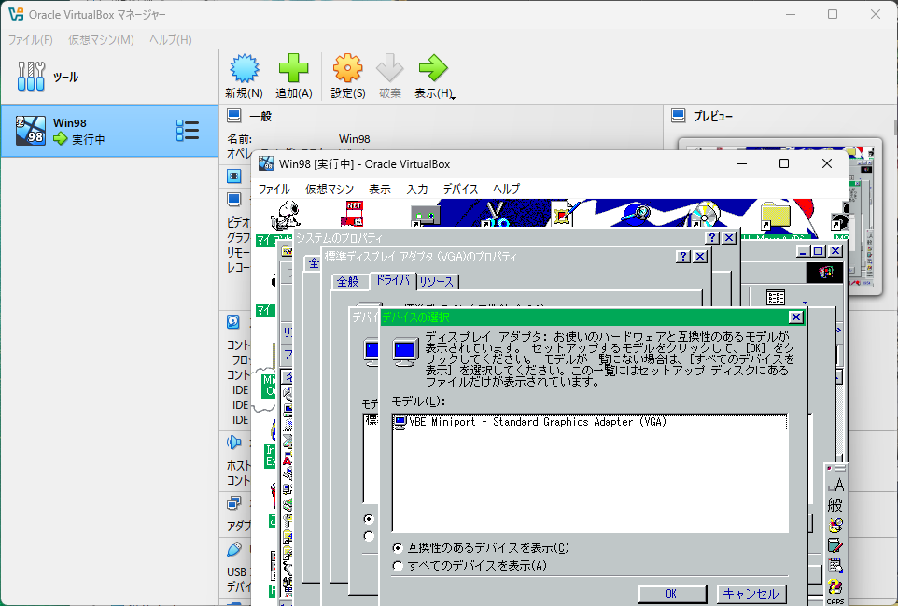
Task: Click the help question mark on システムのプロパティ
Action: pyautogui.click(x=710, y=238)
